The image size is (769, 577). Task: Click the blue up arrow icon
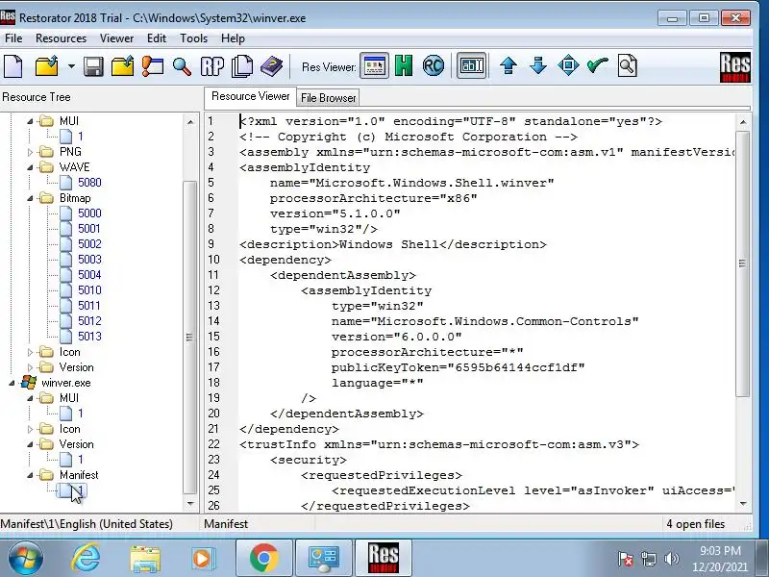[509, 65]
